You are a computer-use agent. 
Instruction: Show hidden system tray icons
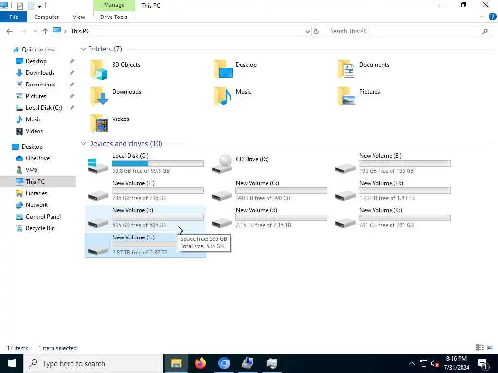tap(411, 363)
